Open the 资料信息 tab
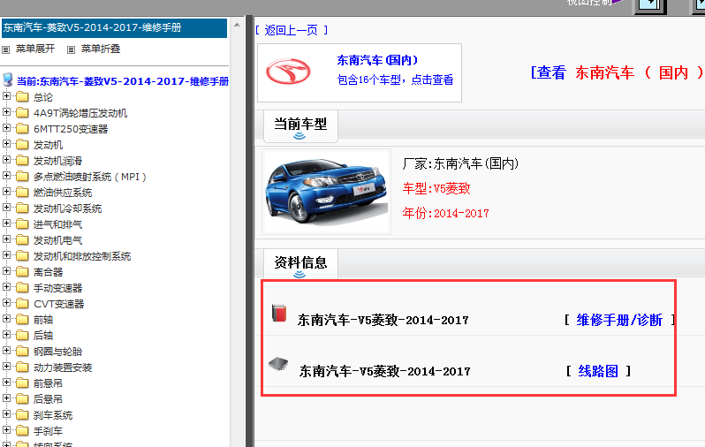 [300, 264]
